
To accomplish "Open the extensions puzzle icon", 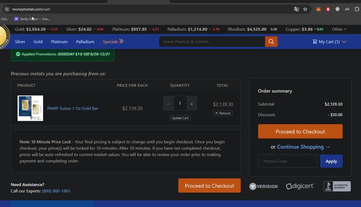I will click(x=357, y=9).
